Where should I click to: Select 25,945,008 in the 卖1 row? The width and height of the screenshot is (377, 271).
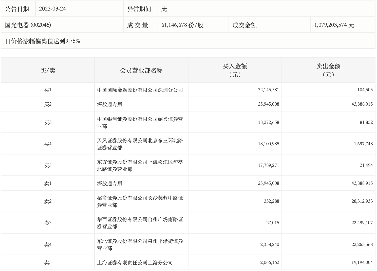pyautogui.click(x=269, y=183)
